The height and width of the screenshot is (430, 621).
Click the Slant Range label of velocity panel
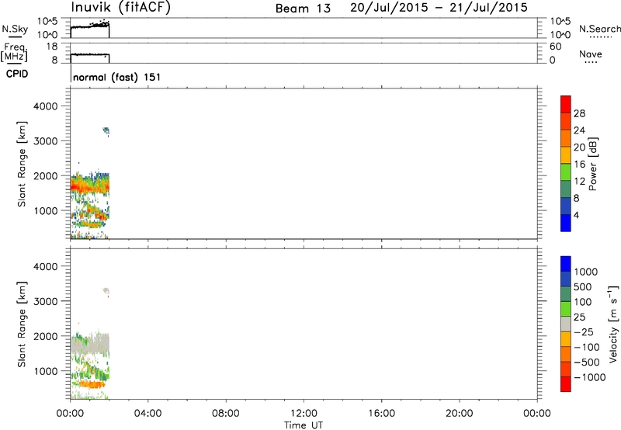(22, 324)
